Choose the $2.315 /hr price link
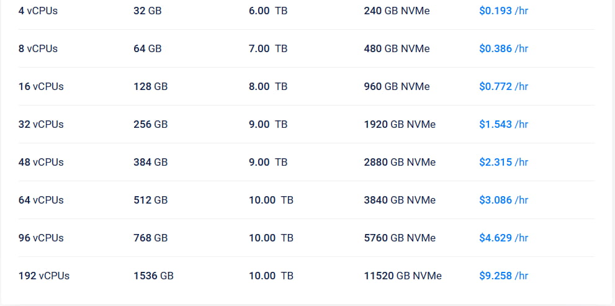The height and width of the screenshot is (306, 615). click(x=503, y=162)
